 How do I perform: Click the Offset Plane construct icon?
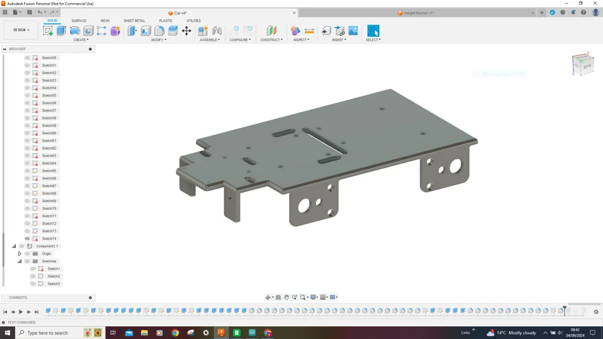(x=271, y=31)
